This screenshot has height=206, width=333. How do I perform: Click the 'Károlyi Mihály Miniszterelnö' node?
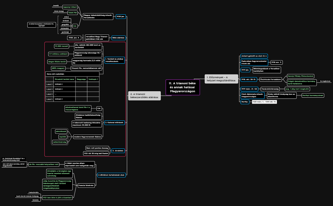point(300,76)
